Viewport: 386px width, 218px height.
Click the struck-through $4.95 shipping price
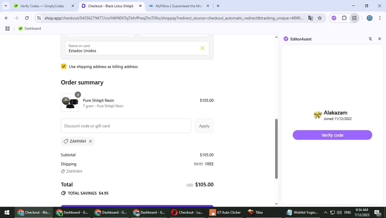(198, 164)
